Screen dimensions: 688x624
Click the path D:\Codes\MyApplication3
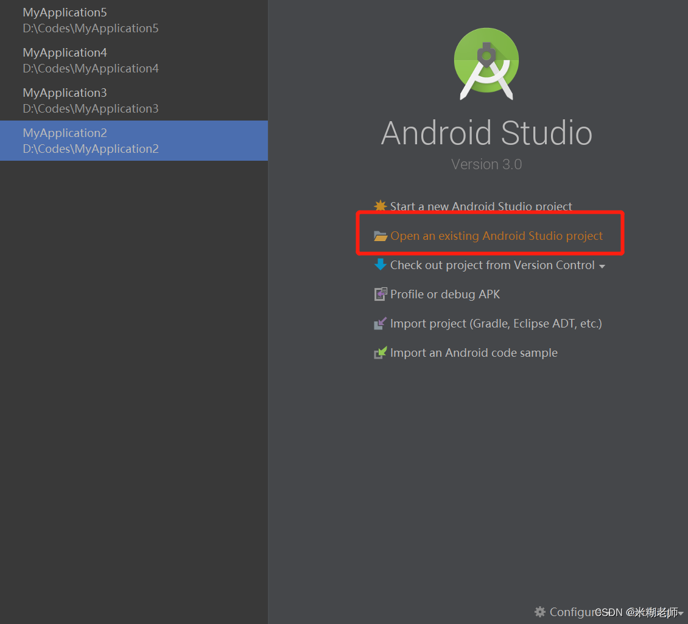click(x=90, y=109)
